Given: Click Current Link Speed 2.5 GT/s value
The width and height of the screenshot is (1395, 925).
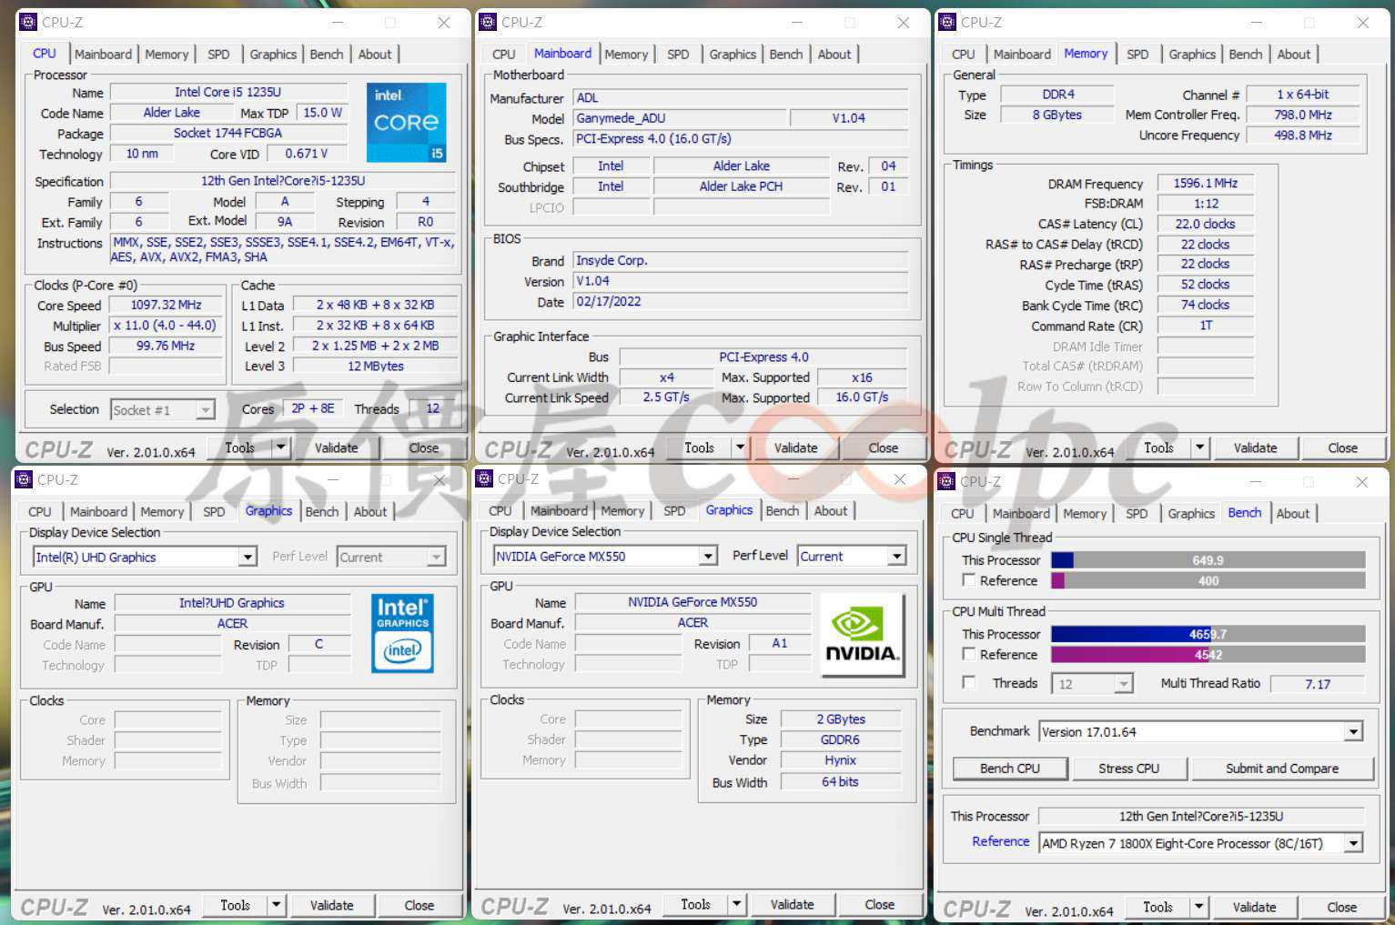Looking at the screenshot, I should (x=666, y=397).
